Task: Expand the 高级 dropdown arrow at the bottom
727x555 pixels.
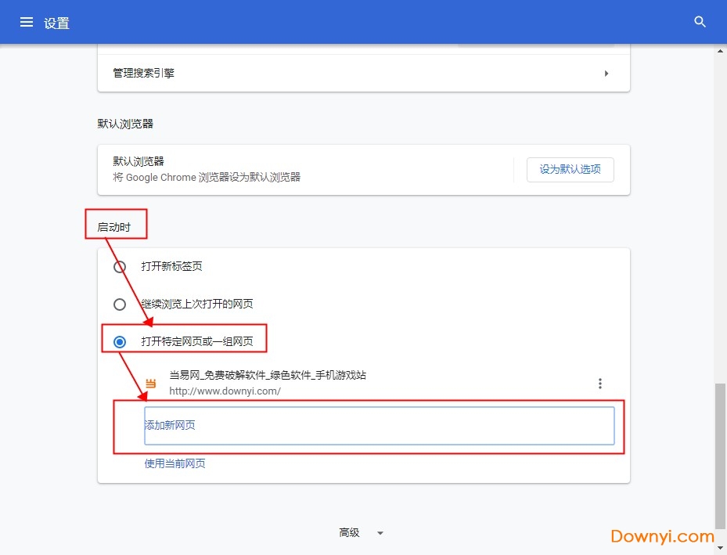Action: click(x=380, y=533)
